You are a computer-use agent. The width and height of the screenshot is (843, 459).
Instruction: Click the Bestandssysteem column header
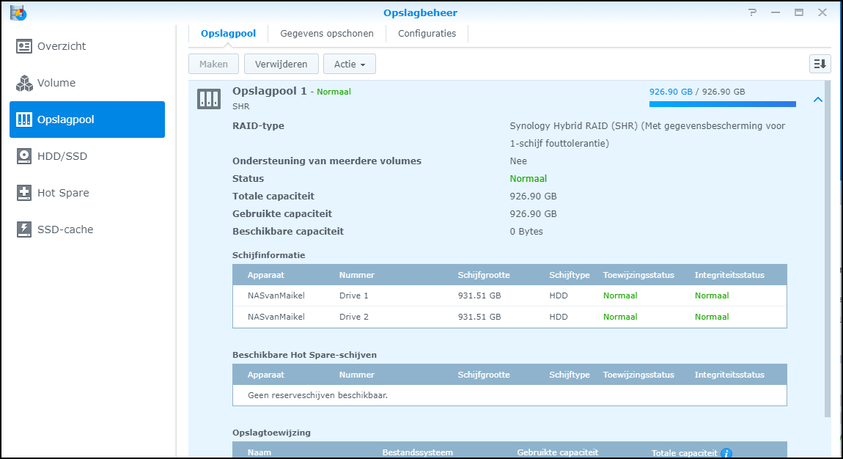(x=418, y=452)
